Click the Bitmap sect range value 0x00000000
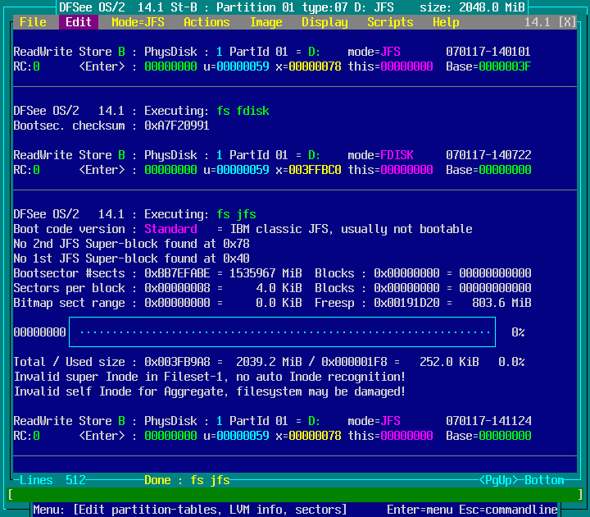This screenshot has width=590, height=517. point(177,303)
